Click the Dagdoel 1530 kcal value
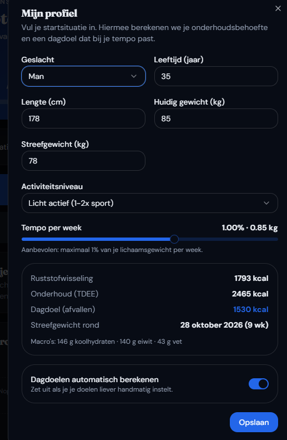Screen dimensions: 287x440 pyautogui.click(x=251, y=309)
